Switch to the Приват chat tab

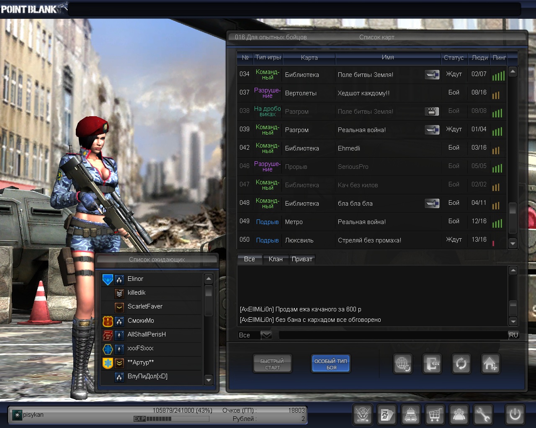tap(302, 259)
